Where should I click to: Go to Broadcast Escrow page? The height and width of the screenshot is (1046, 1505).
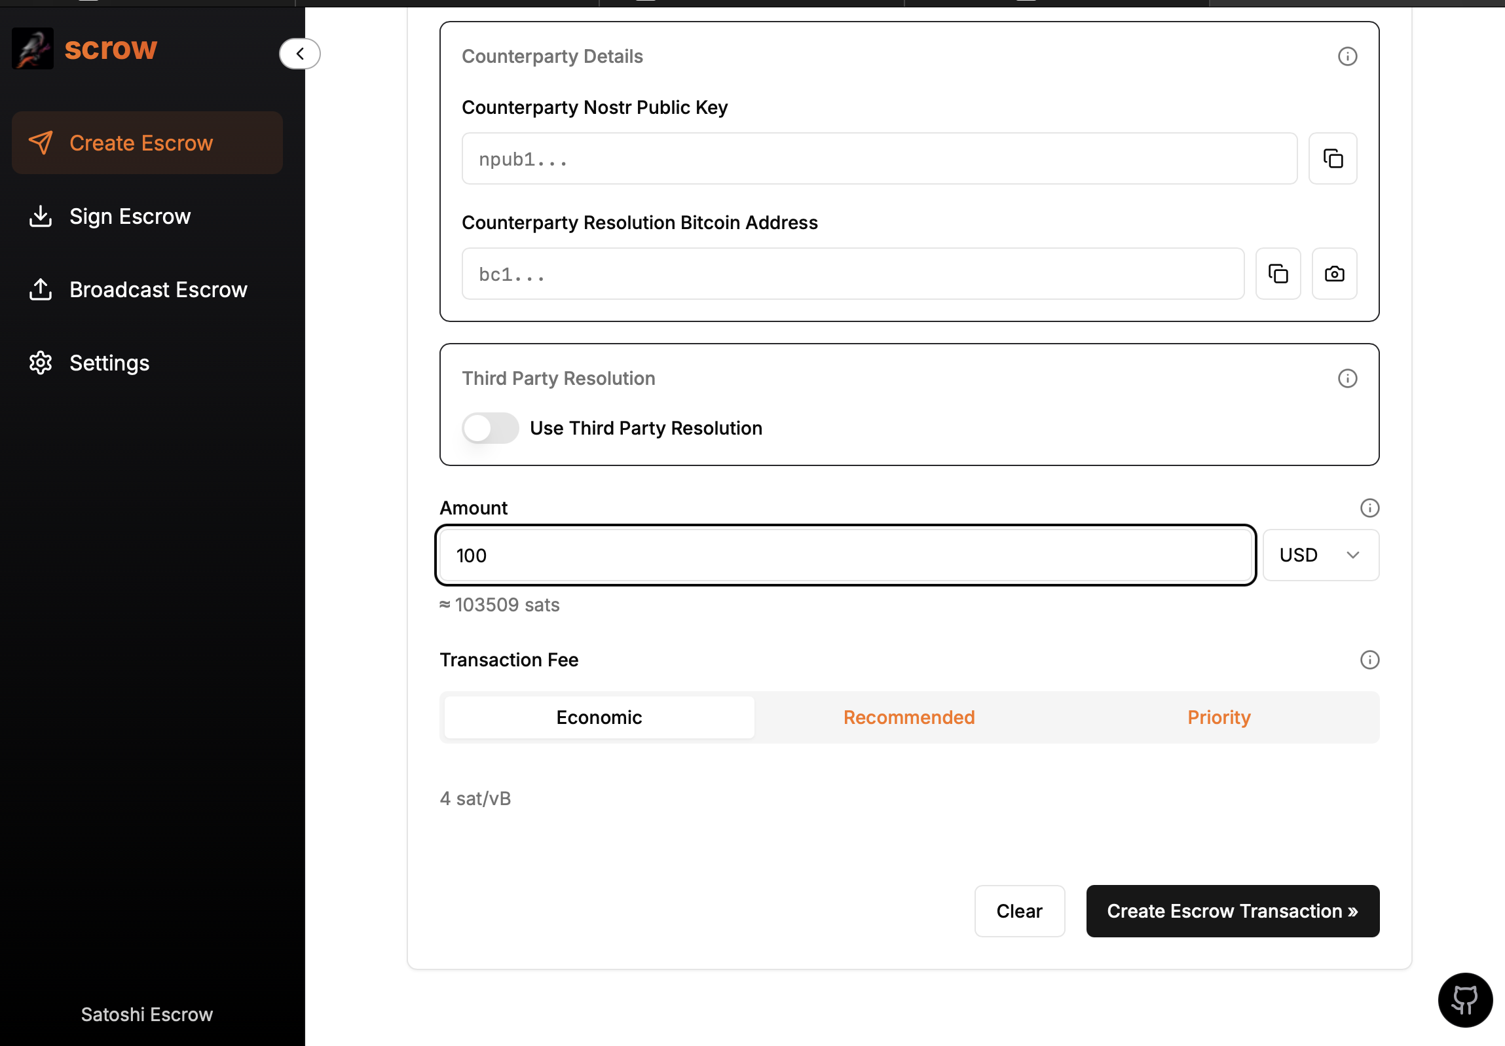158,289
